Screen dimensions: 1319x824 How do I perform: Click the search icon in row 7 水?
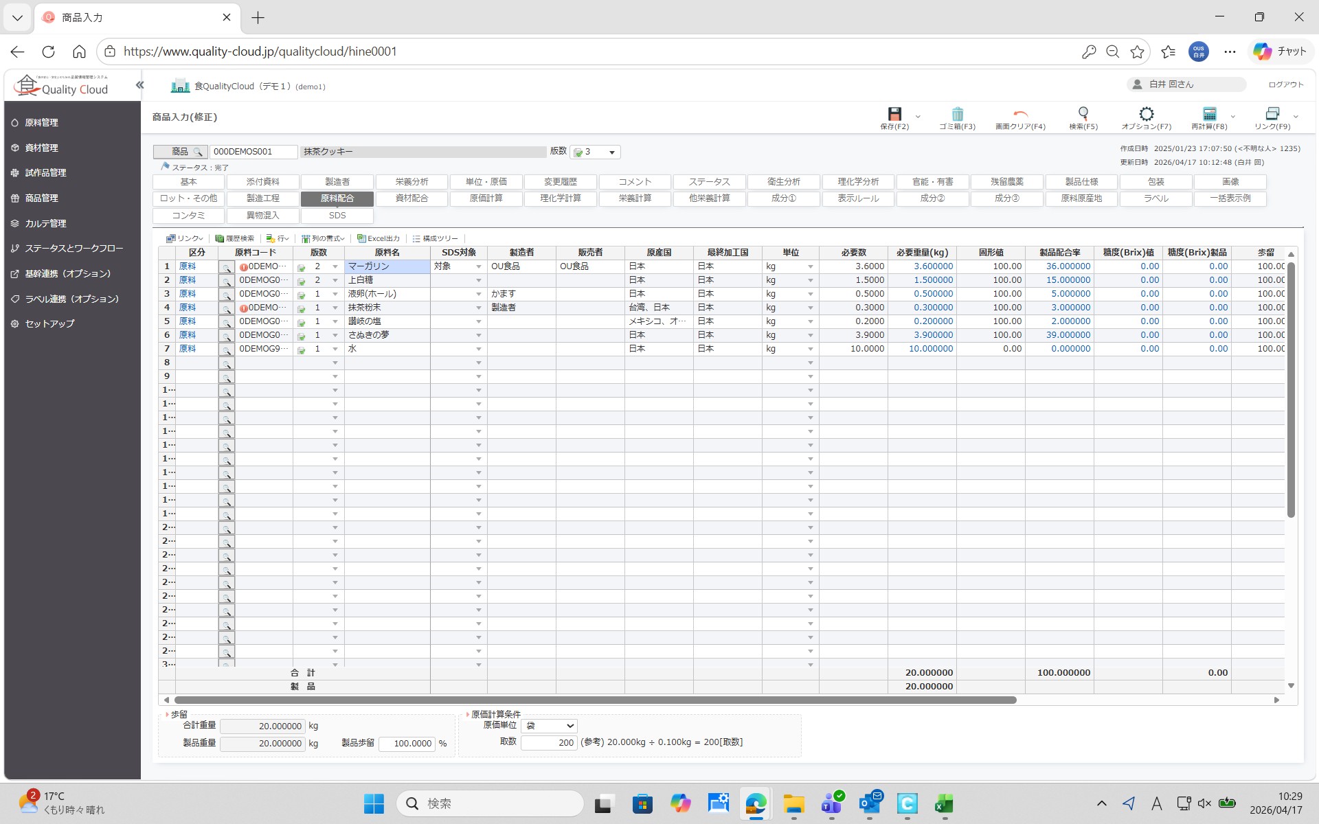click(226, 350)
